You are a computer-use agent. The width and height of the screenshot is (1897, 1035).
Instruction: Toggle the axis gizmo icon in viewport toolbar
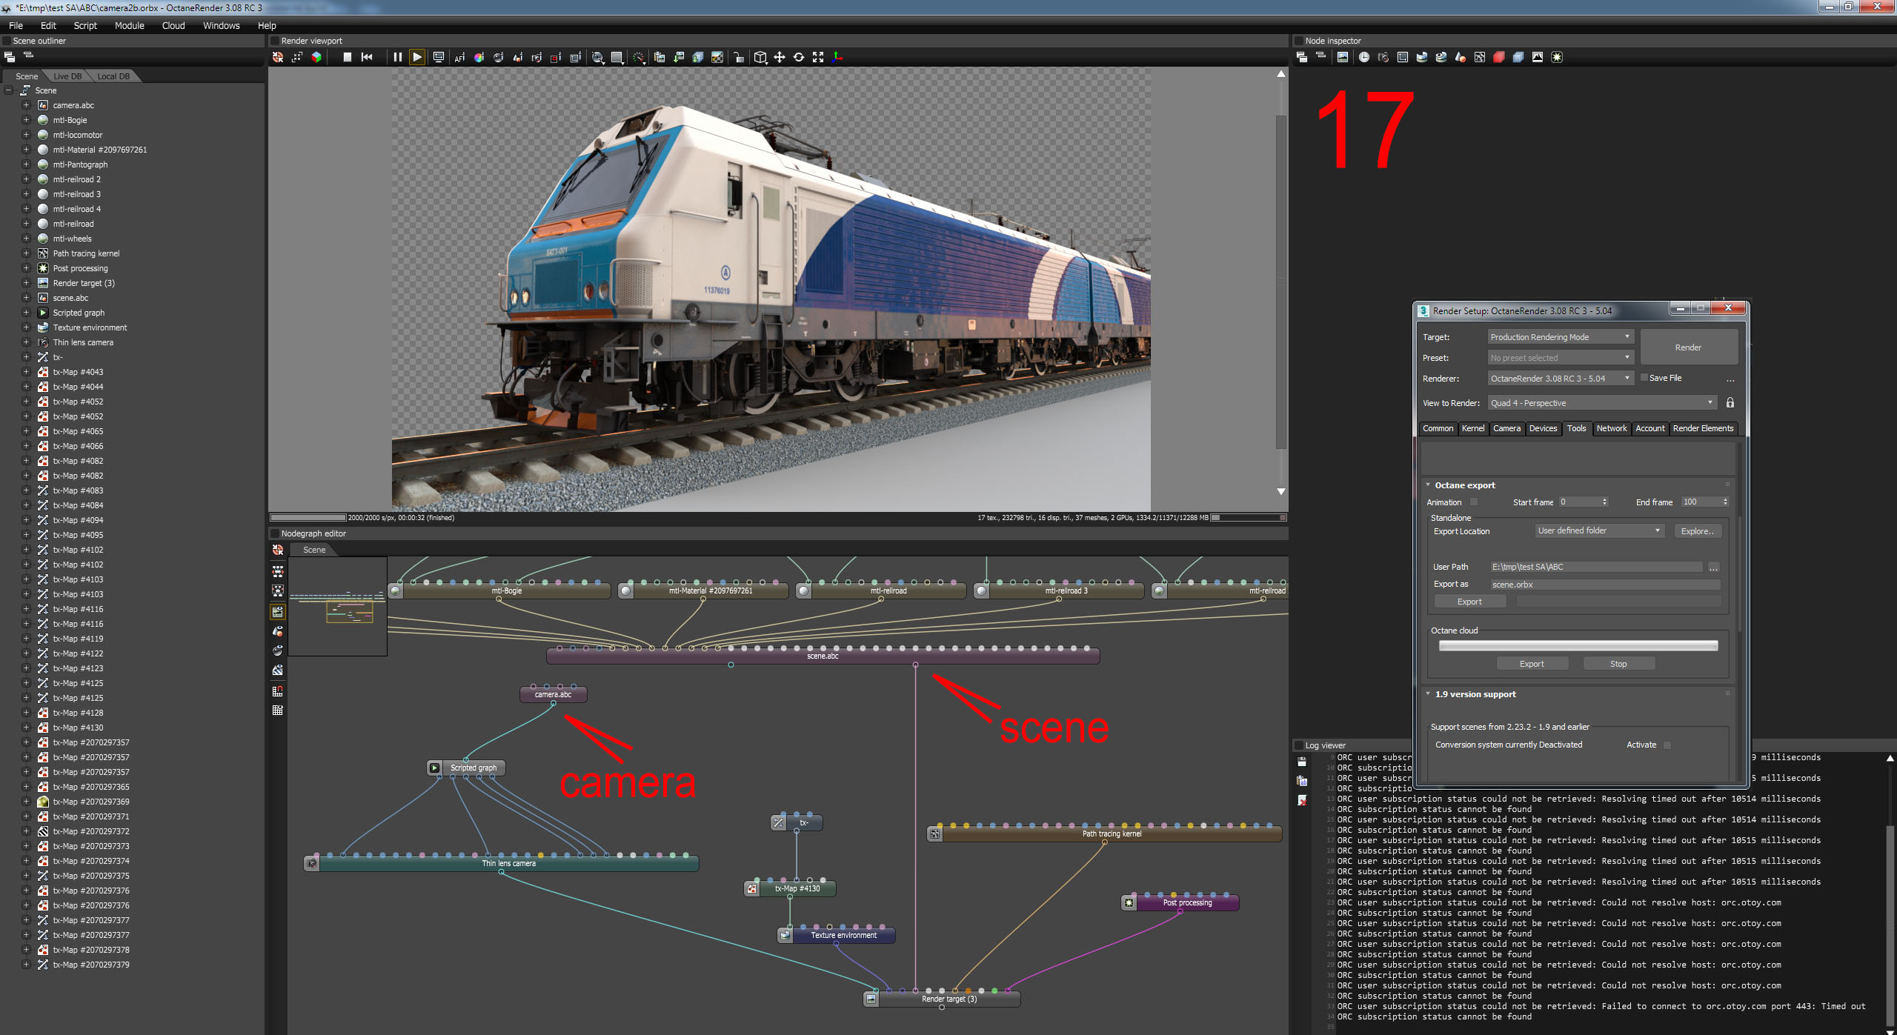pos(837,57)
